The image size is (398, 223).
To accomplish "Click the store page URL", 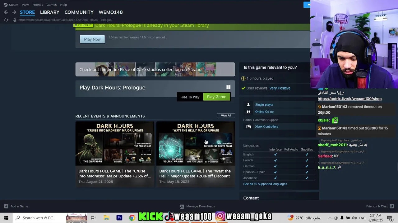I will 65,20.
